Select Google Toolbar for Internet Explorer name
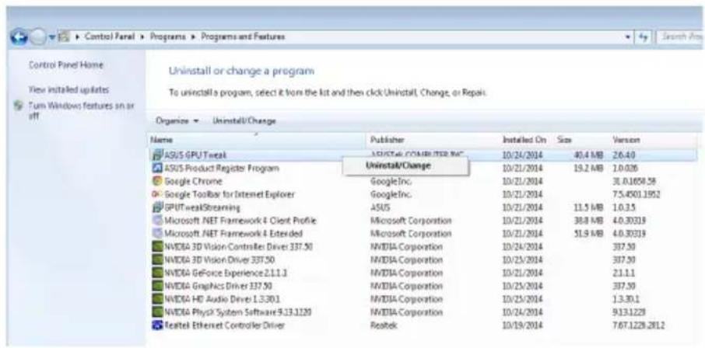 pyautogui.click(x=230, y=194)
